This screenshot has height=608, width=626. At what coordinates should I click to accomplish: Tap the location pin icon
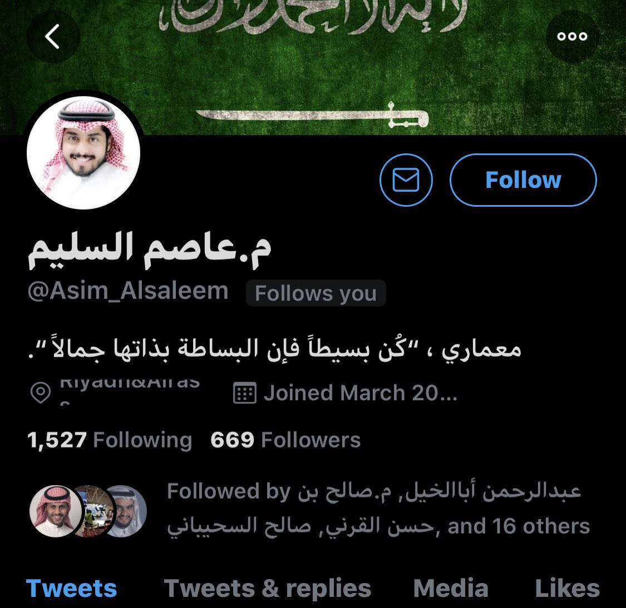[x=41, y=393]
